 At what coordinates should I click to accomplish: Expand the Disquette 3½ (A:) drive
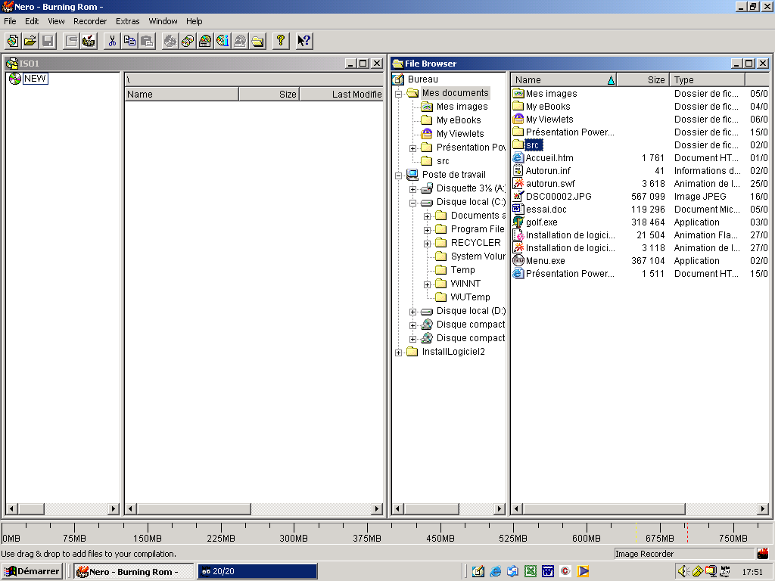412,189
